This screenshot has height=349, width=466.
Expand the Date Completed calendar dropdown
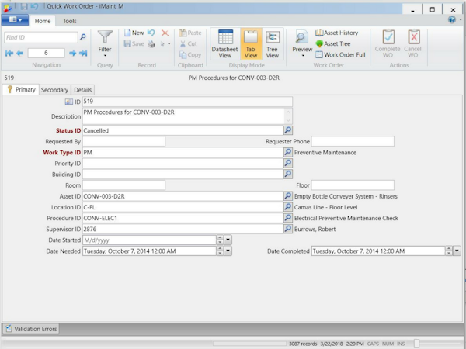click(457, 251)
